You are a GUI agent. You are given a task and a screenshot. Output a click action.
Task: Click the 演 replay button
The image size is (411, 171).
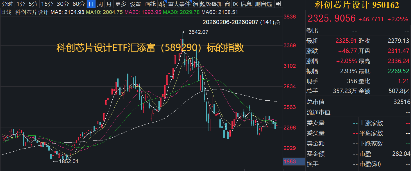click(x=195, y=4)
